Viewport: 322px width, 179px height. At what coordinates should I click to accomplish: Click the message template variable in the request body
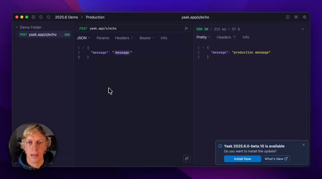(x=122, y=52)
